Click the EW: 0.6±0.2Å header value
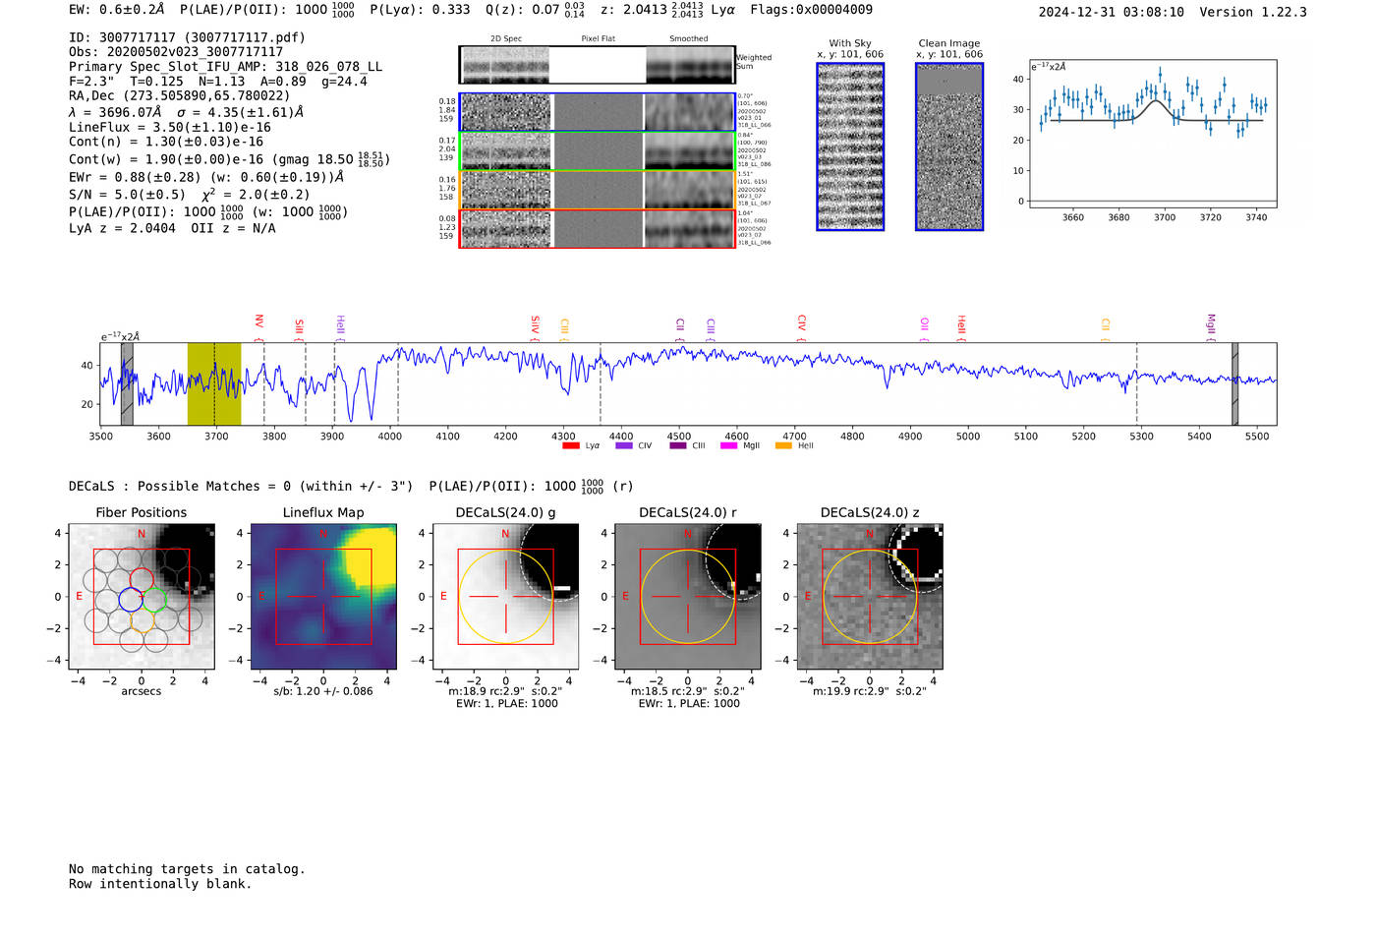1376x937 pixels. (116, 10)
